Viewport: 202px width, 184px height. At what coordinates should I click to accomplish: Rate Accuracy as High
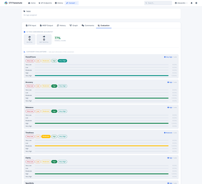click(x=54, y=86)
